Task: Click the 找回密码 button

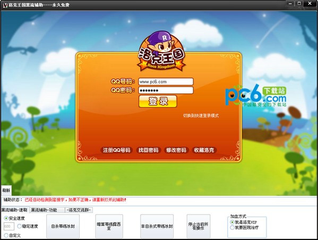Action: point(149,150)
